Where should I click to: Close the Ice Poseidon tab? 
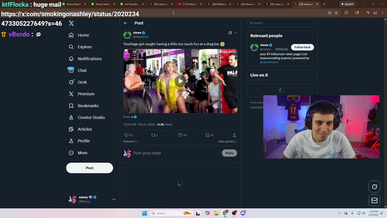[143, 4]
